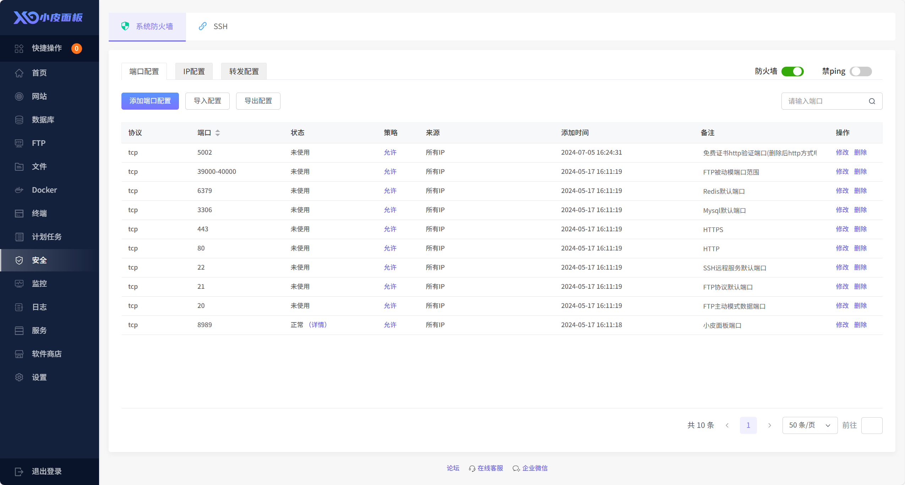
Task: Click the logout icon at bottom
Action: pyautogui.click(x=19, y=471)
